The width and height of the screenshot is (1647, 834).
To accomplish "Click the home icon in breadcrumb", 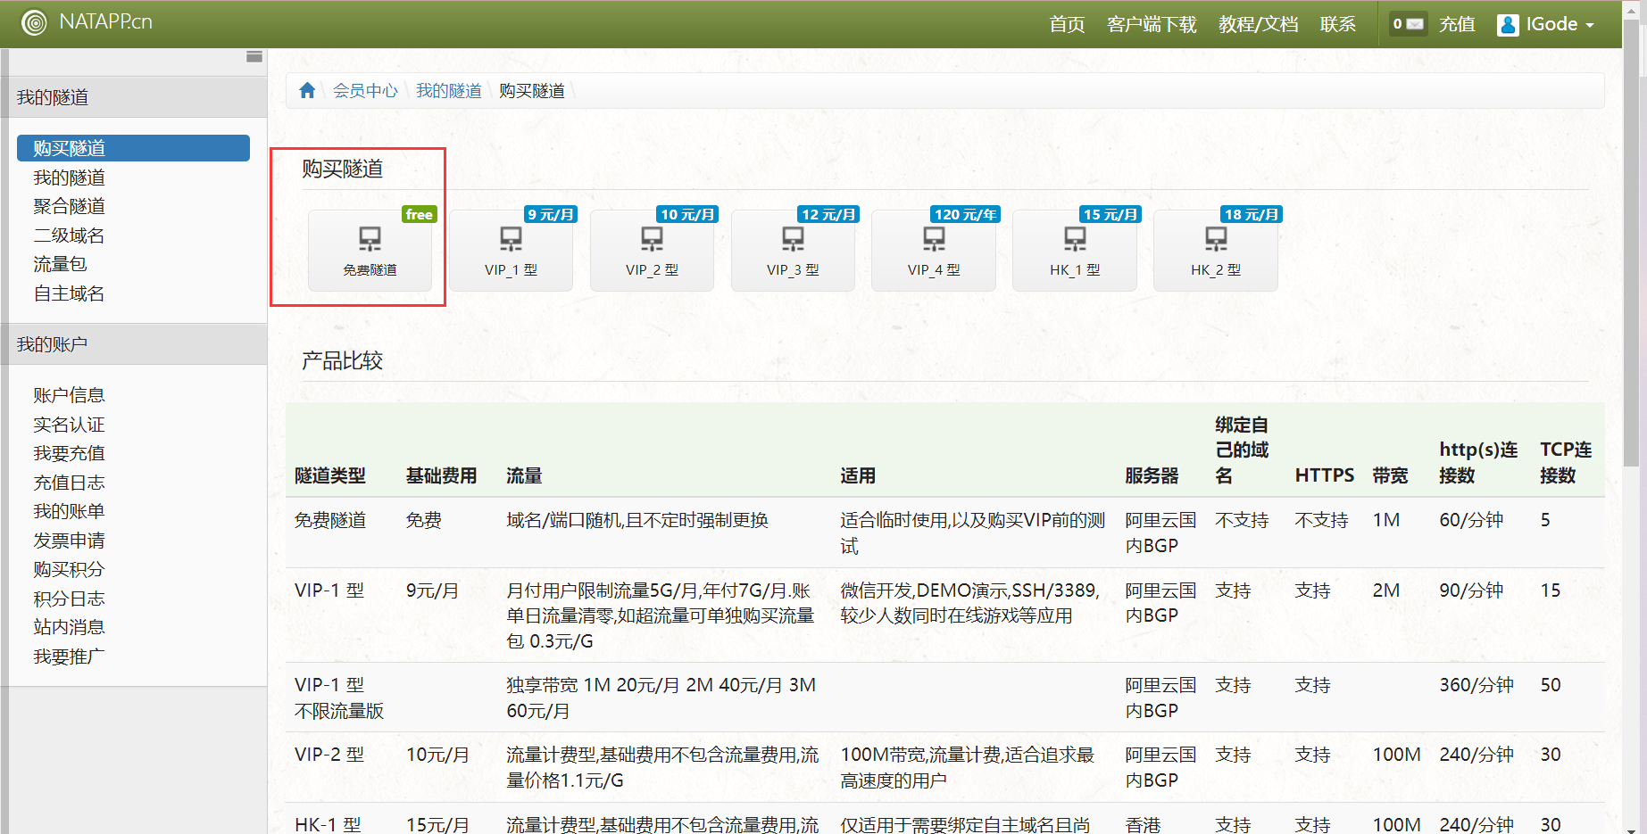I will [307, 90].
